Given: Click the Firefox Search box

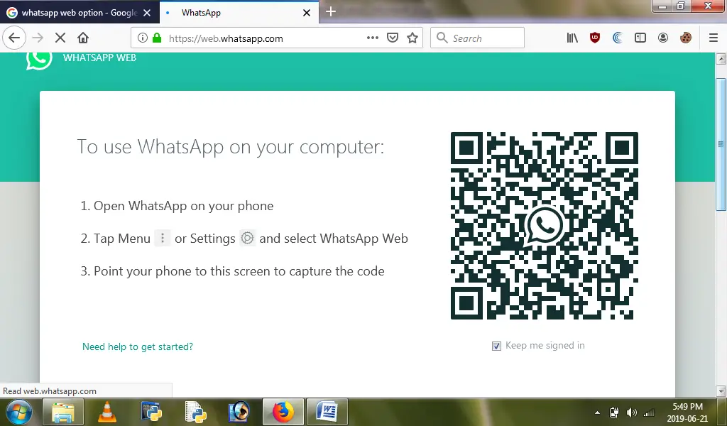Looking at the screenshot, I should (478, 38).
